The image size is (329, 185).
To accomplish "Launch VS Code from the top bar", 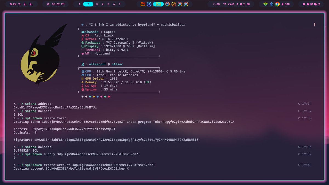I will [149, 4].
